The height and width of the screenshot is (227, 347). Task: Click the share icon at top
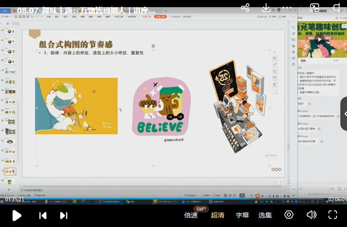245,8
